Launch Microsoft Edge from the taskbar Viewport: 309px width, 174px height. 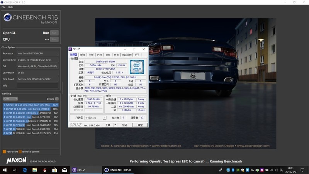coord(25,170)
